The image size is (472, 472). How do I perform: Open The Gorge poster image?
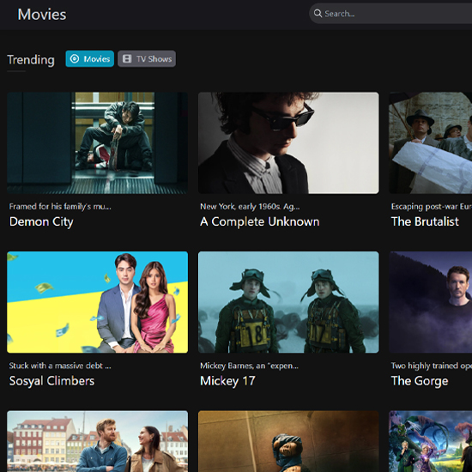pyautogui.click(x=431, y=302)
